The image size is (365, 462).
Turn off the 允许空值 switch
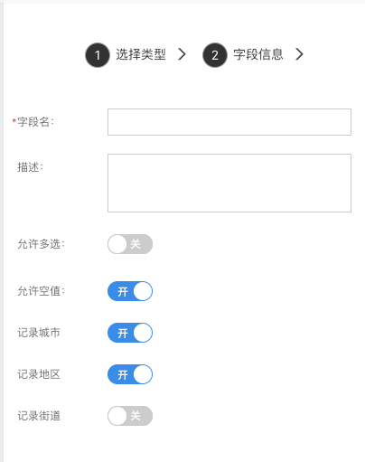[x=130, y=291]
